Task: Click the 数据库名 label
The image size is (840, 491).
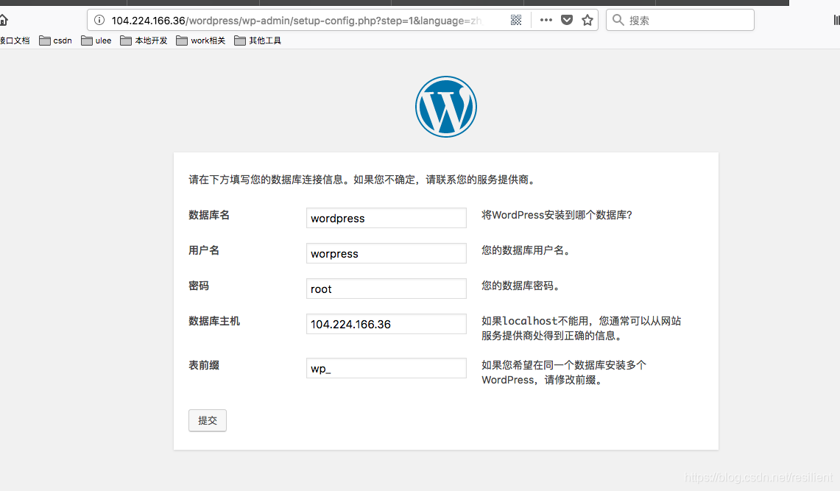Action: coord(209,215)
